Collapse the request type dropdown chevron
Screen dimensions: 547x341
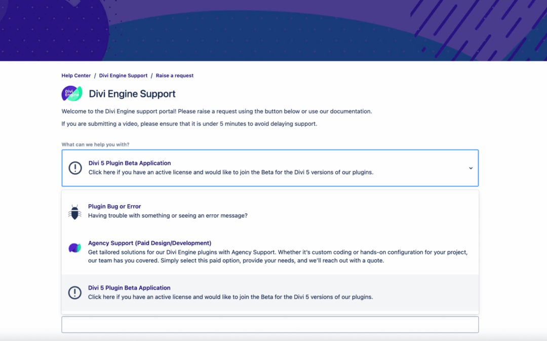point(471,168)
